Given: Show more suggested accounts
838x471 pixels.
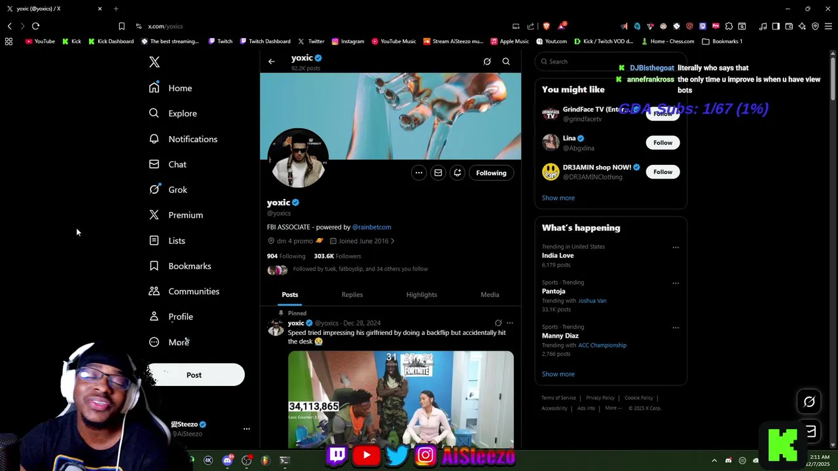Looking at the screenshot, I should (x=558, y=198).
